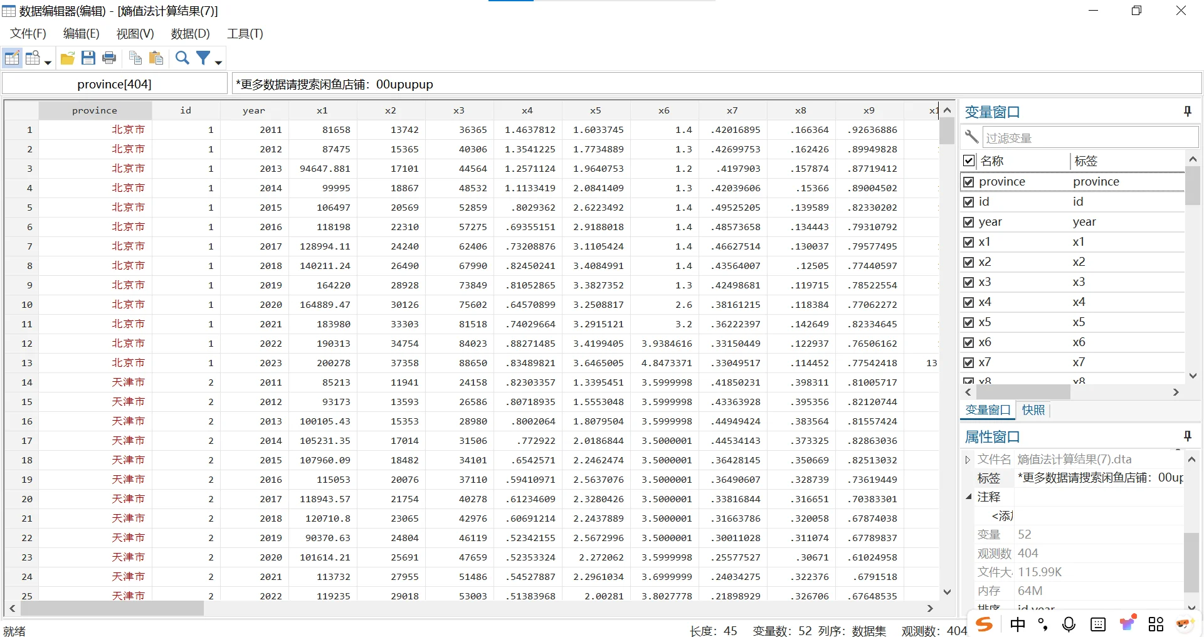Pin the 变量窗口 panel
The width and height of the screenshot is (1204, 637).
[x=1187, y=111]
